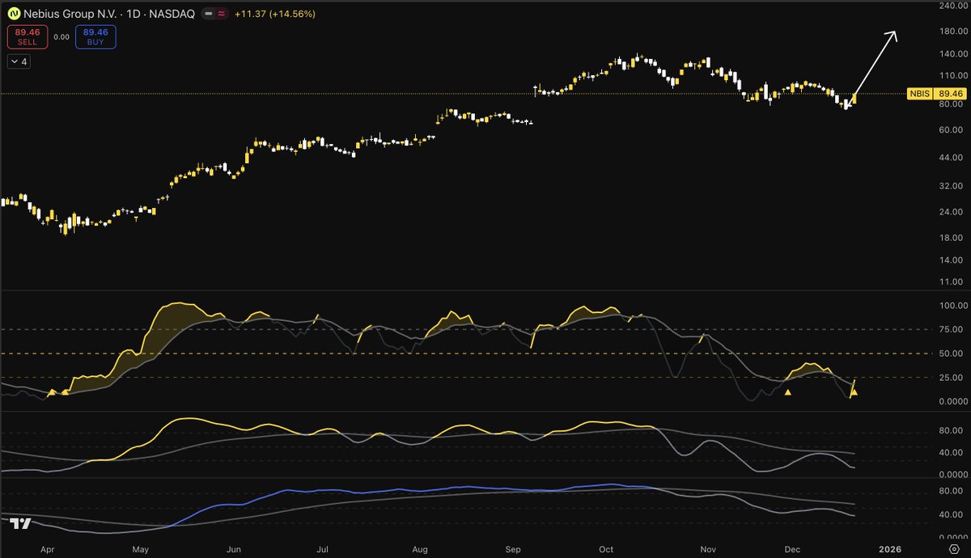Click the Aug label on time axis
Screen dimensions: 971x558
[419, 548]
